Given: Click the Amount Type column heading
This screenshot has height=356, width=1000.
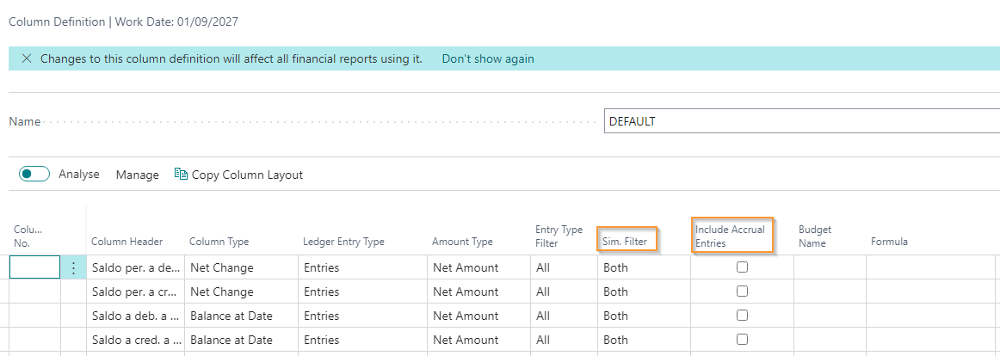Looking at the screenshot, I should tap(462, 242).
